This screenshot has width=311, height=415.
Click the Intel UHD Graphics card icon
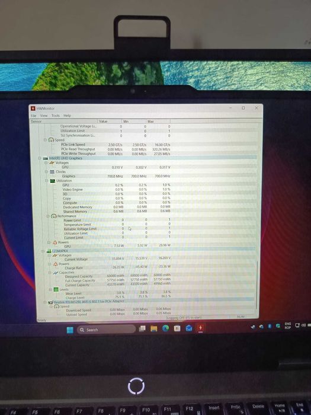tap(45, 158)
